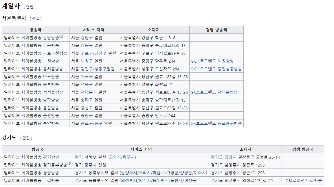This screenshot has height=187, width=334.
Task: Open SK브로드밴드 종로중구방송 link
Action: coord(216,123)
